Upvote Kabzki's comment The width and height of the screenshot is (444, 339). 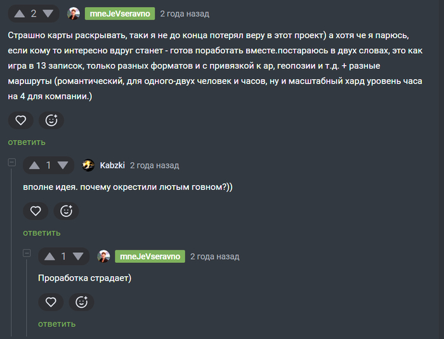(34, 165)
